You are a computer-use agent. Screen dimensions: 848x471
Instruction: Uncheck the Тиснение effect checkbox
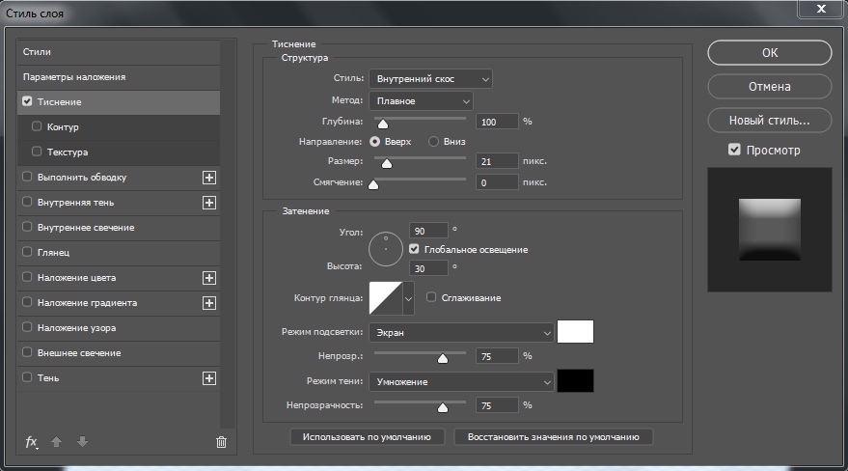[27, 101]
